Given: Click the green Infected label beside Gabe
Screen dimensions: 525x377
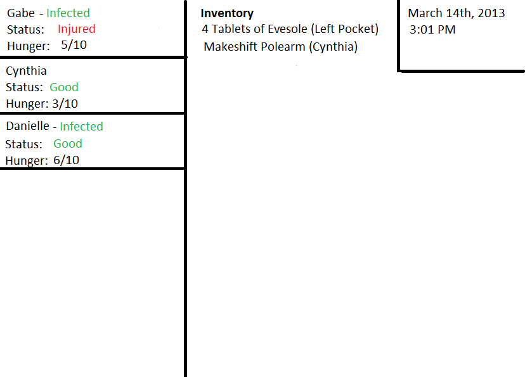Looking at the screenshot, I should 68,13.
